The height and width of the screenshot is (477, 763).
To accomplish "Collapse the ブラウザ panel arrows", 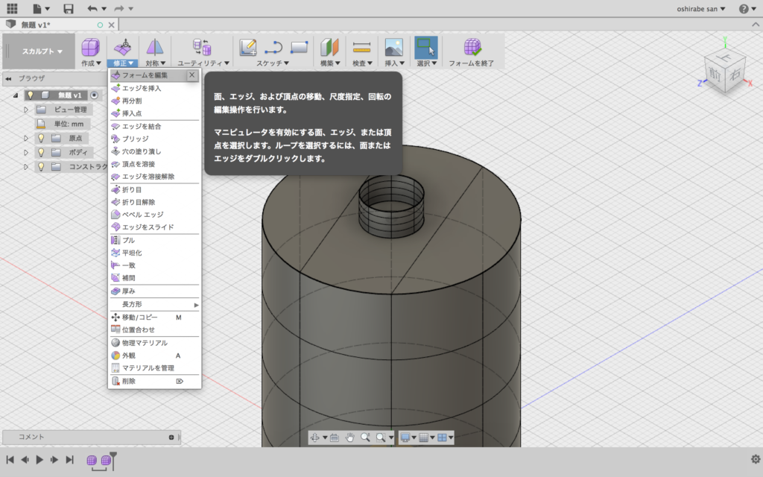I will pyautogui.click(x=8, y=78).
